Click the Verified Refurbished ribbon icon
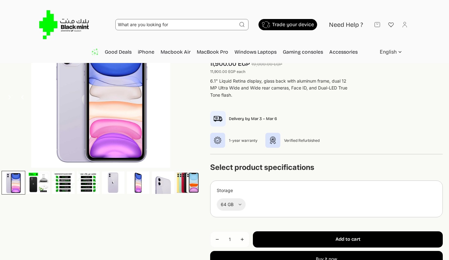The image size is (449, 260). click(x=273, y=140)
